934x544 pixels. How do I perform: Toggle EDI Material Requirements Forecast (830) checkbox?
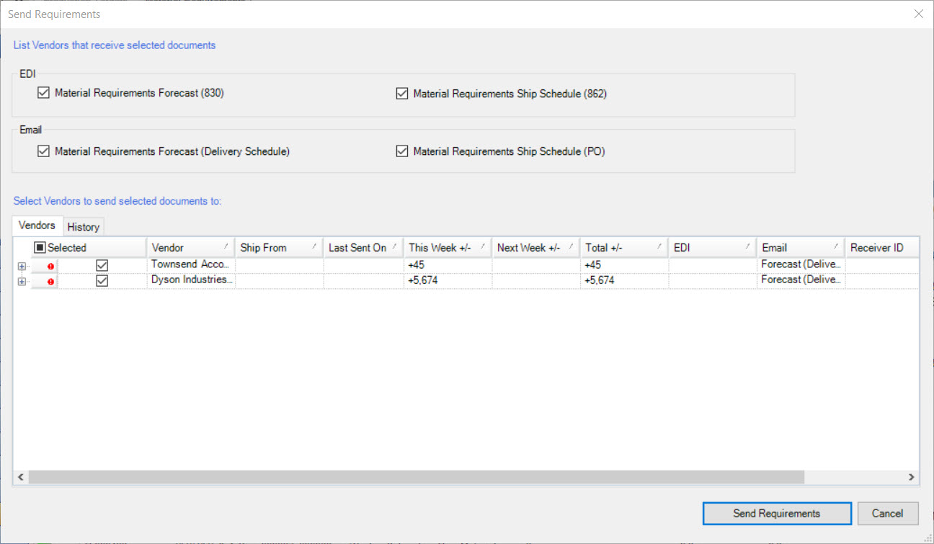tap(43, 93)
